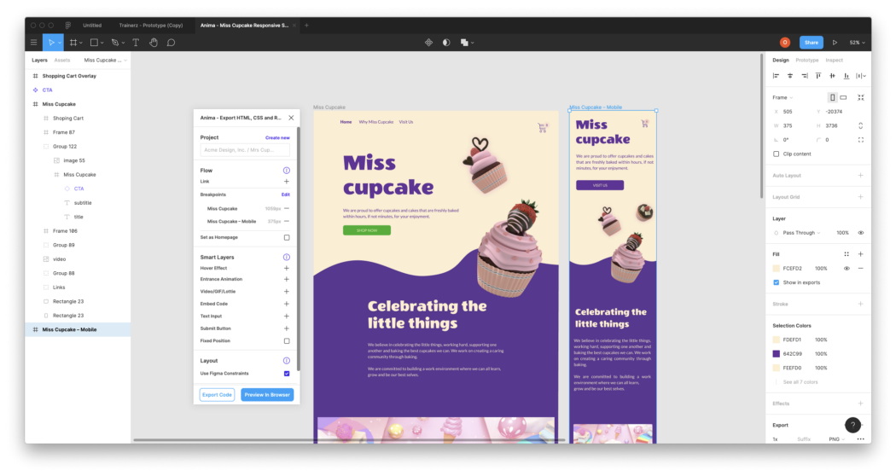Select portrait frame orientation
The height and width of the screenshot is (476, 896).
click(832, 98)
